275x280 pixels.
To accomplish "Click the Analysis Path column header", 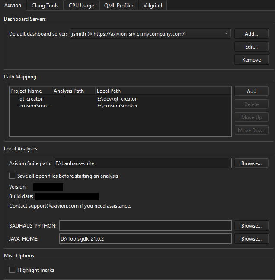I will 69,91.
